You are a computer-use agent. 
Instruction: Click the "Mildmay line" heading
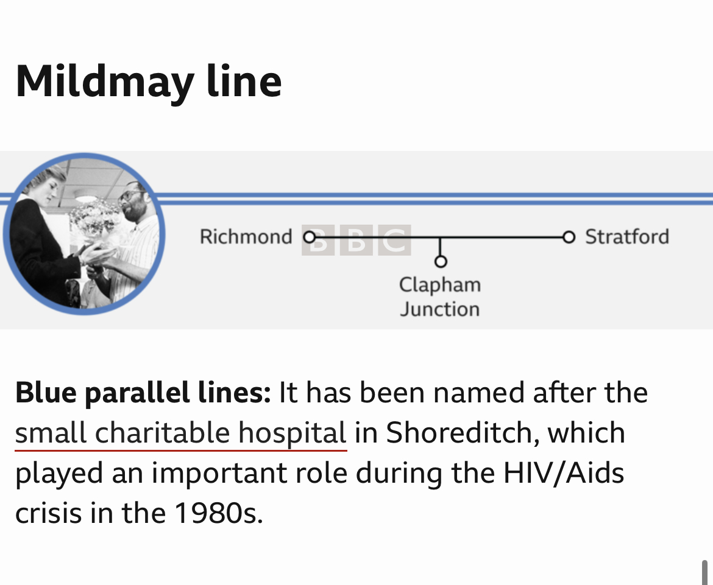(148, 81)
